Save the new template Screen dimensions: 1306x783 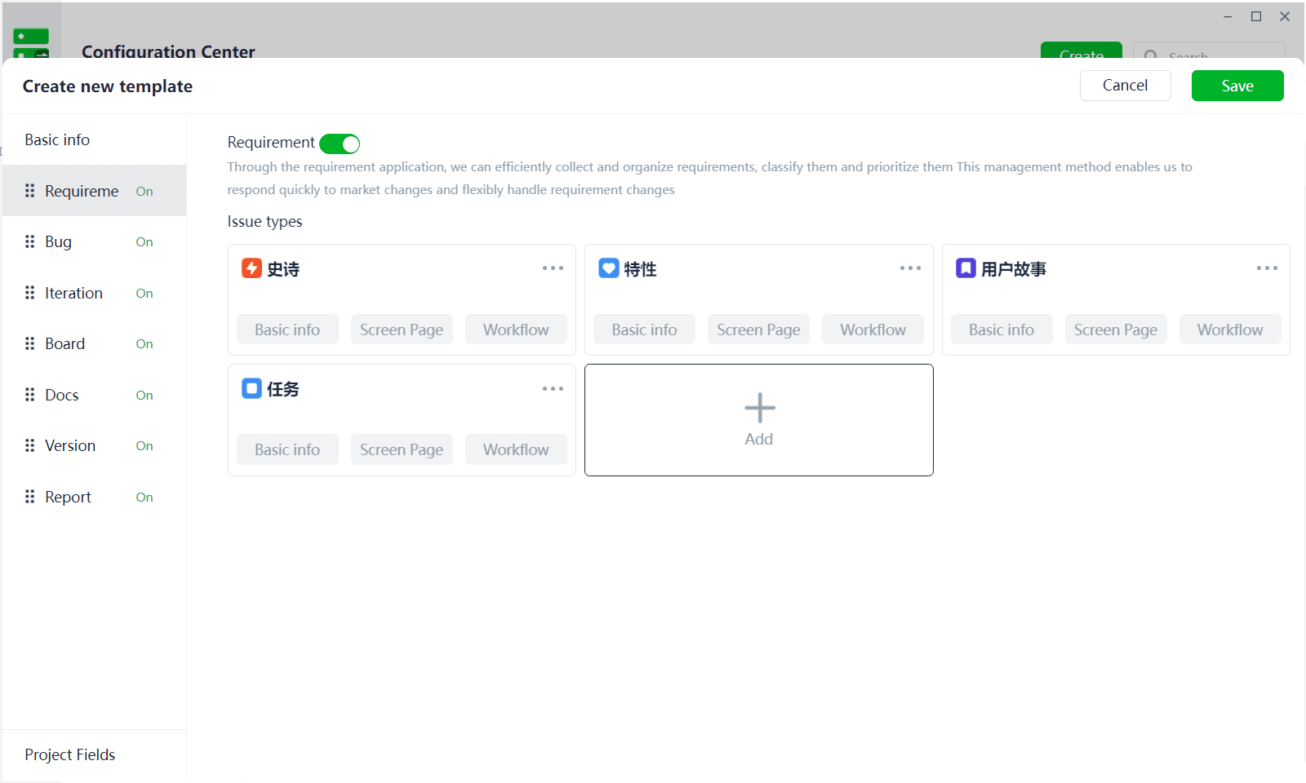pos(1237,86)
